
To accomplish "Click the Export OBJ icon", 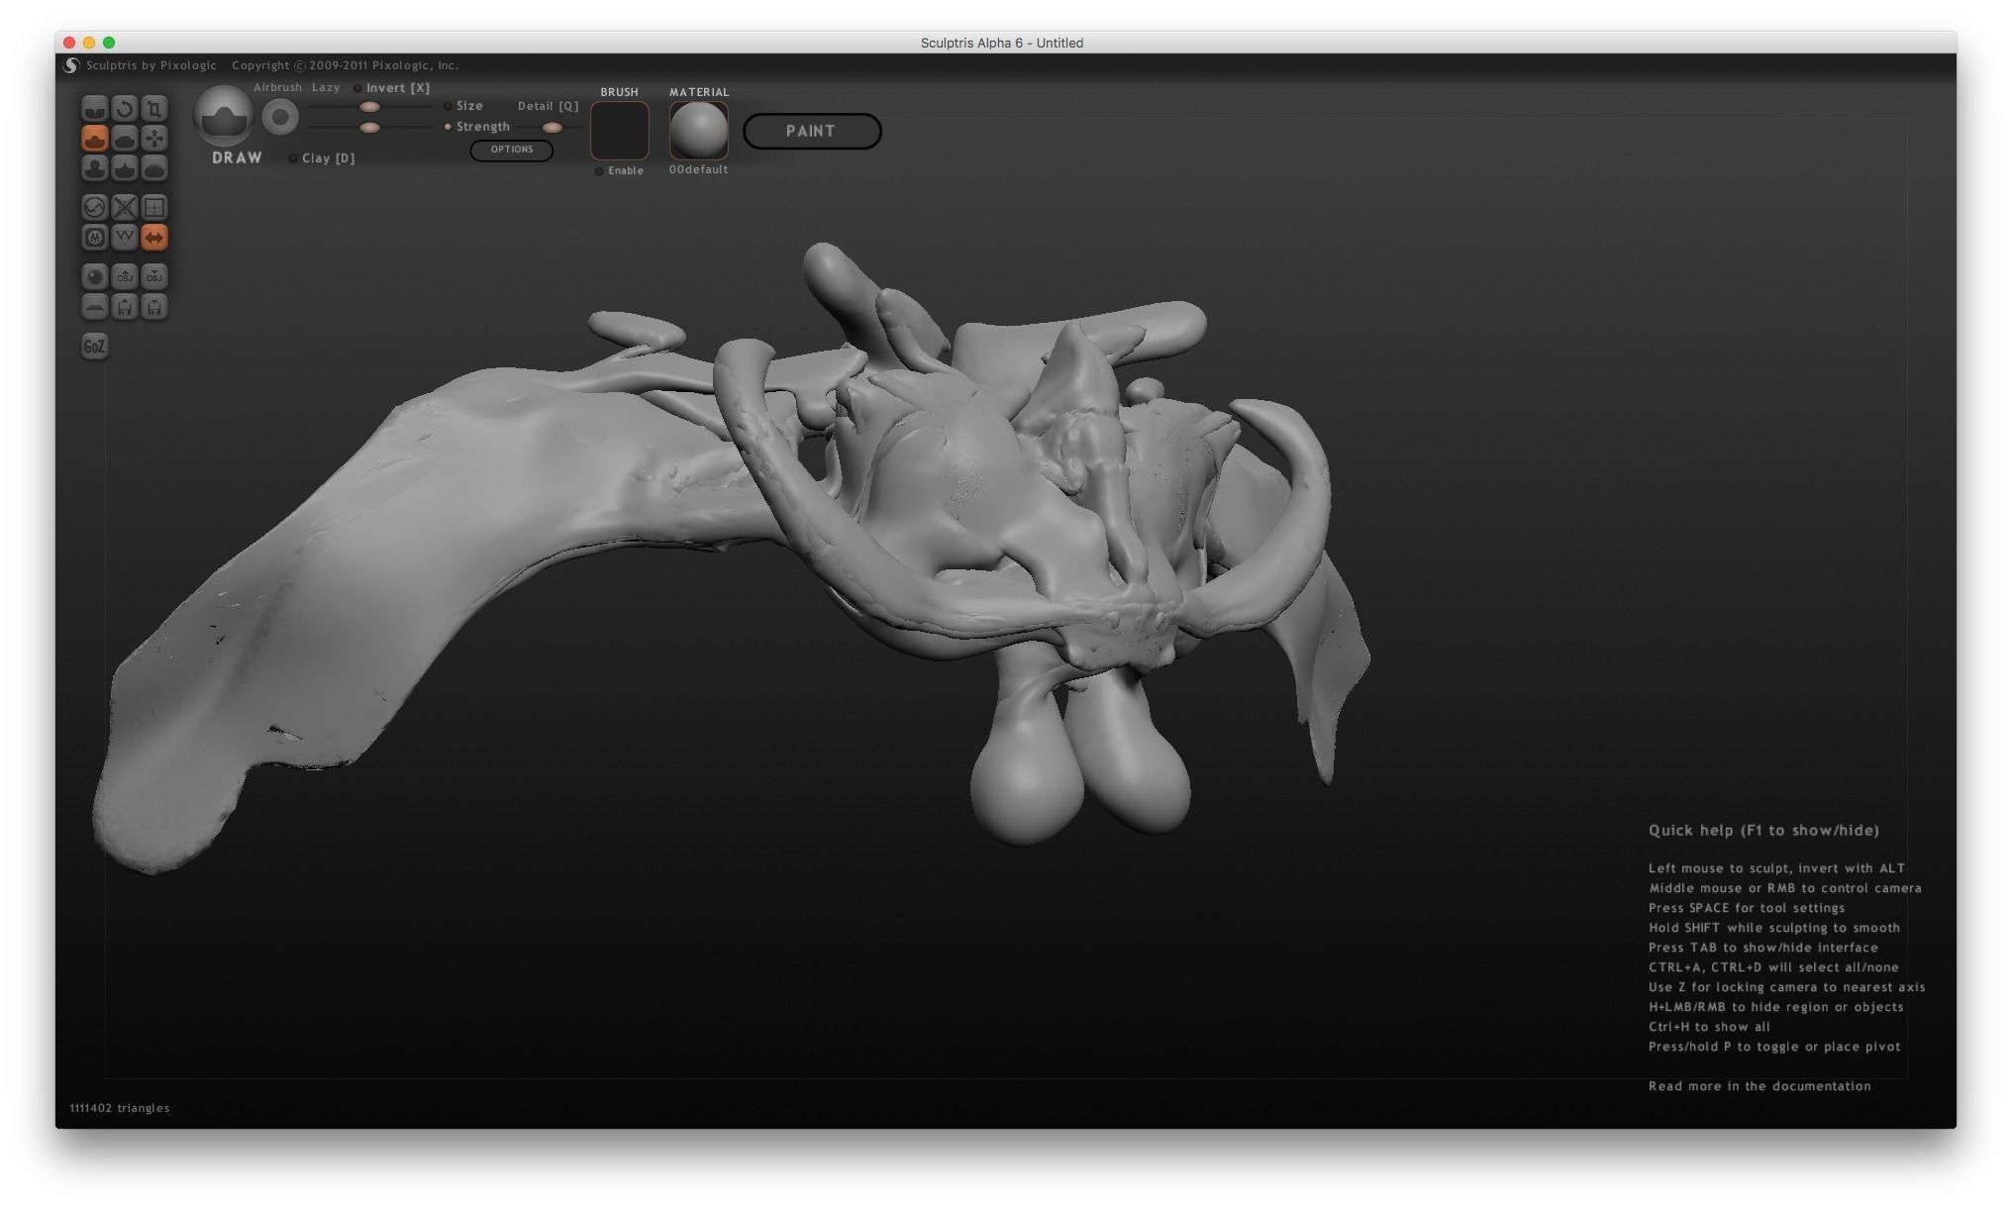I will click(x=154, y=276).
